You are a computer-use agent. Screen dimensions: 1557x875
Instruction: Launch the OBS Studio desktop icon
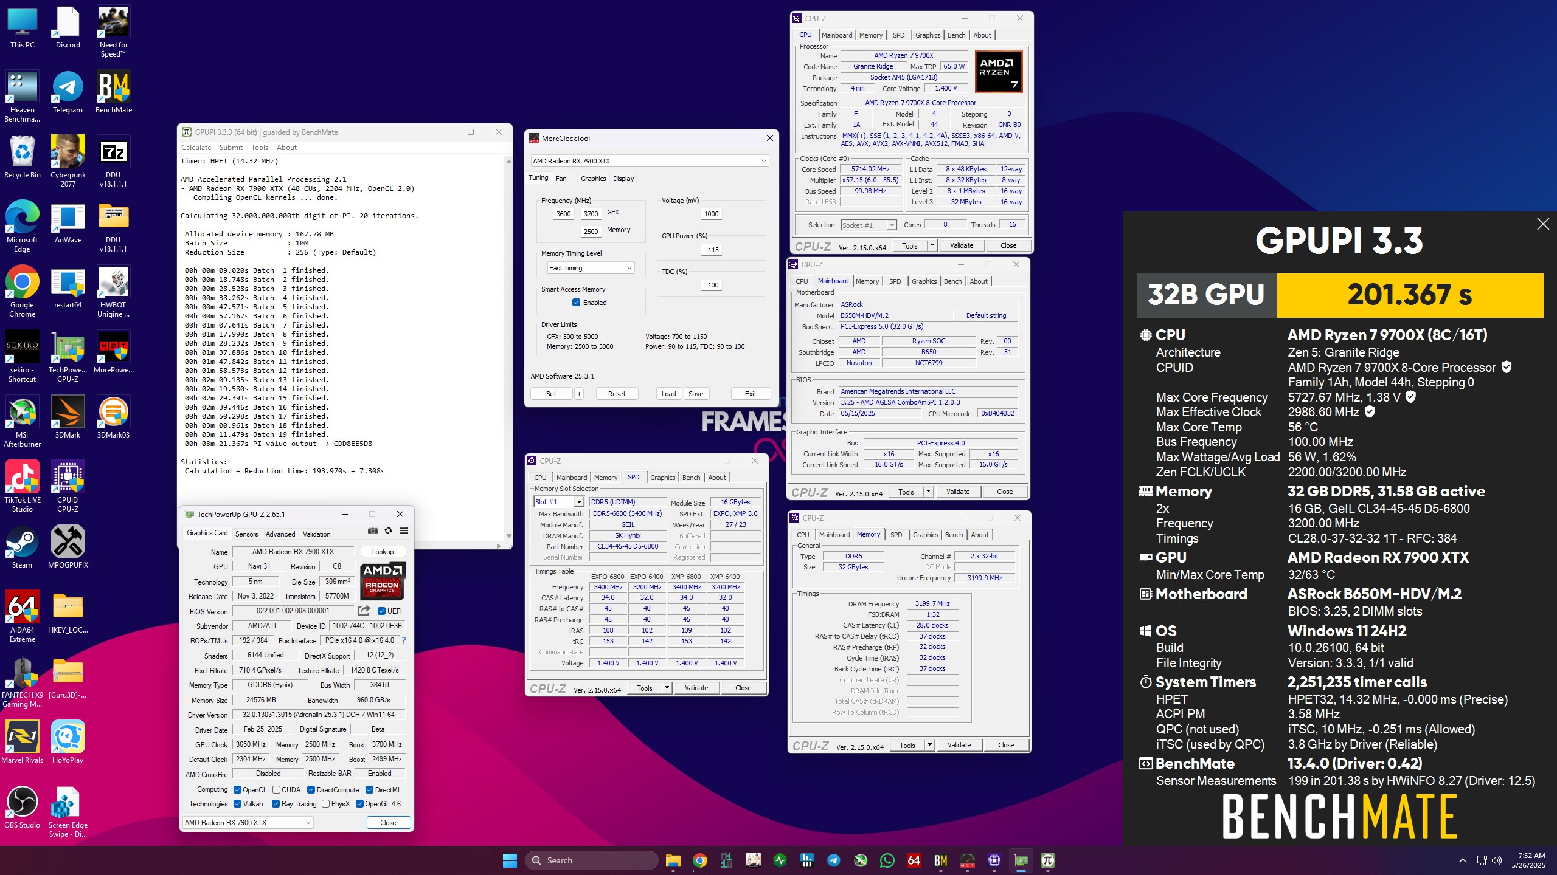coord(22,808)
